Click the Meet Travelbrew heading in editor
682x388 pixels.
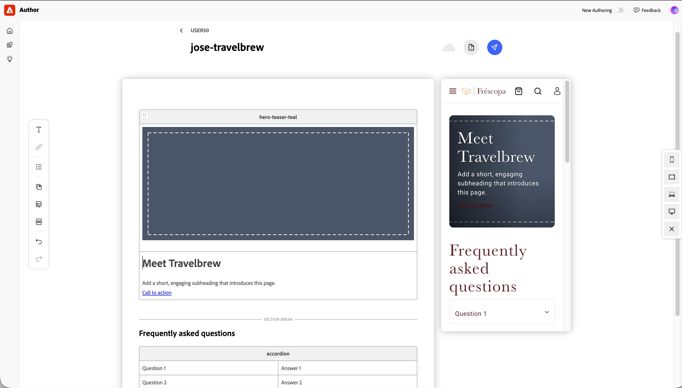(x=182, y=263)
